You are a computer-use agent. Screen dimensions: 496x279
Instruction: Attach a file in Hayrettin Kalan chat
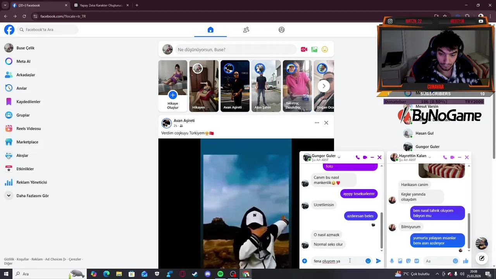400,261
